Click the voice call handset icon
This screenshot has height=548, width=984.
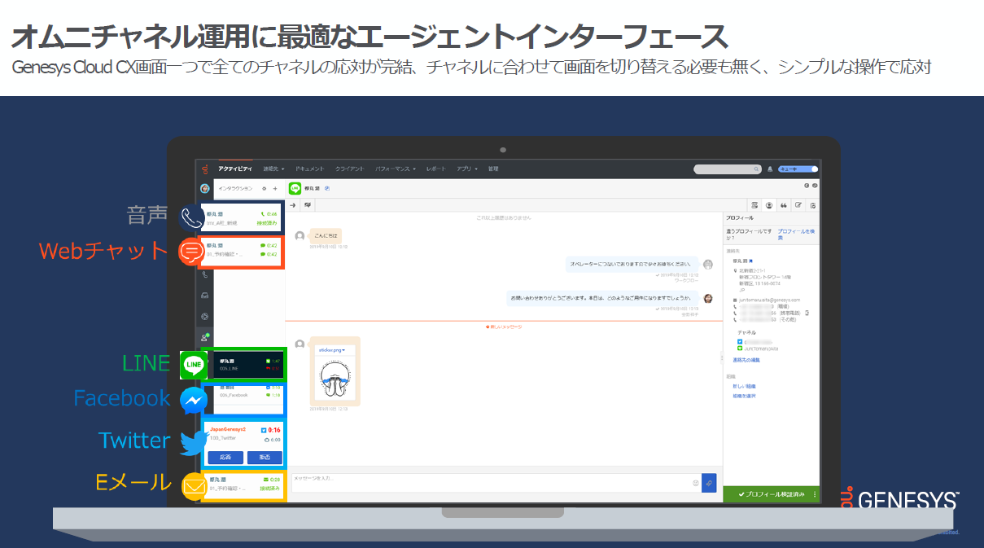[x=193, y=217]
